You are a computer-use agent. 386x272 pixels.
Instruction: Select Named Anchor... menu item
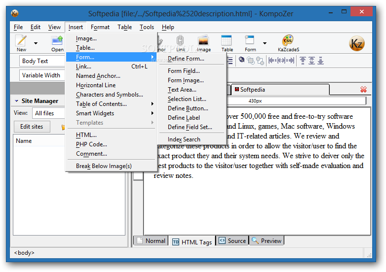pos(111,76)
